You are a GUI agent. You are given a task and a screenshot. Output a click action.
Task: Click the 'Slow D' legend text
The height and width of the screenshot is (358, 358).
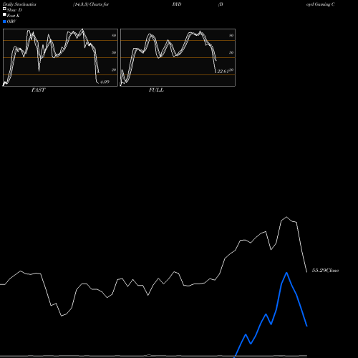14,10
